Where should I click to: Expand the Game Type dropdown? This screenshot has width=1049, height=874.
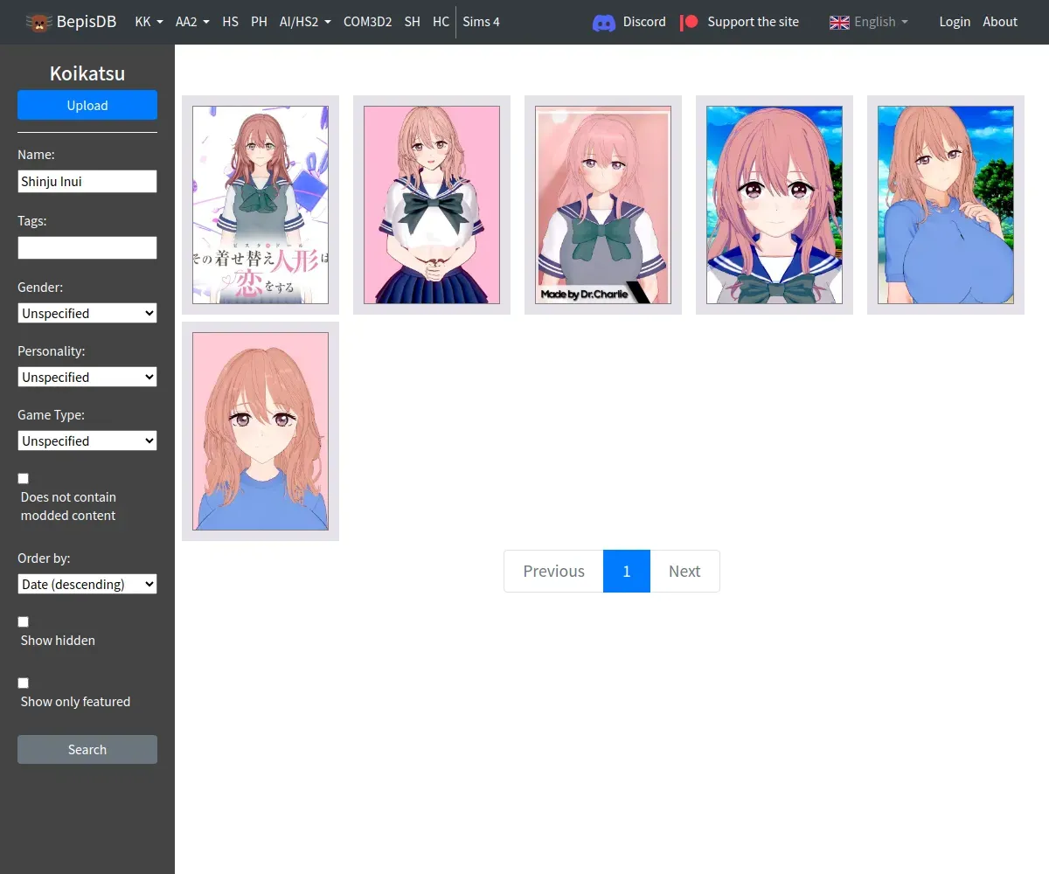coord(87,440)
